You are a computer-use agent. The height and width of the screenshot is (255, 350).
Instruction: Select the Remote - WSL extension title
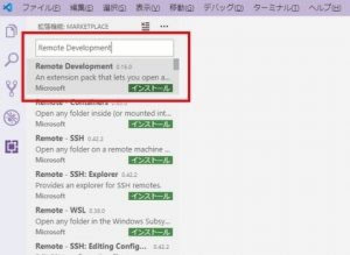[x=61, y=210]
